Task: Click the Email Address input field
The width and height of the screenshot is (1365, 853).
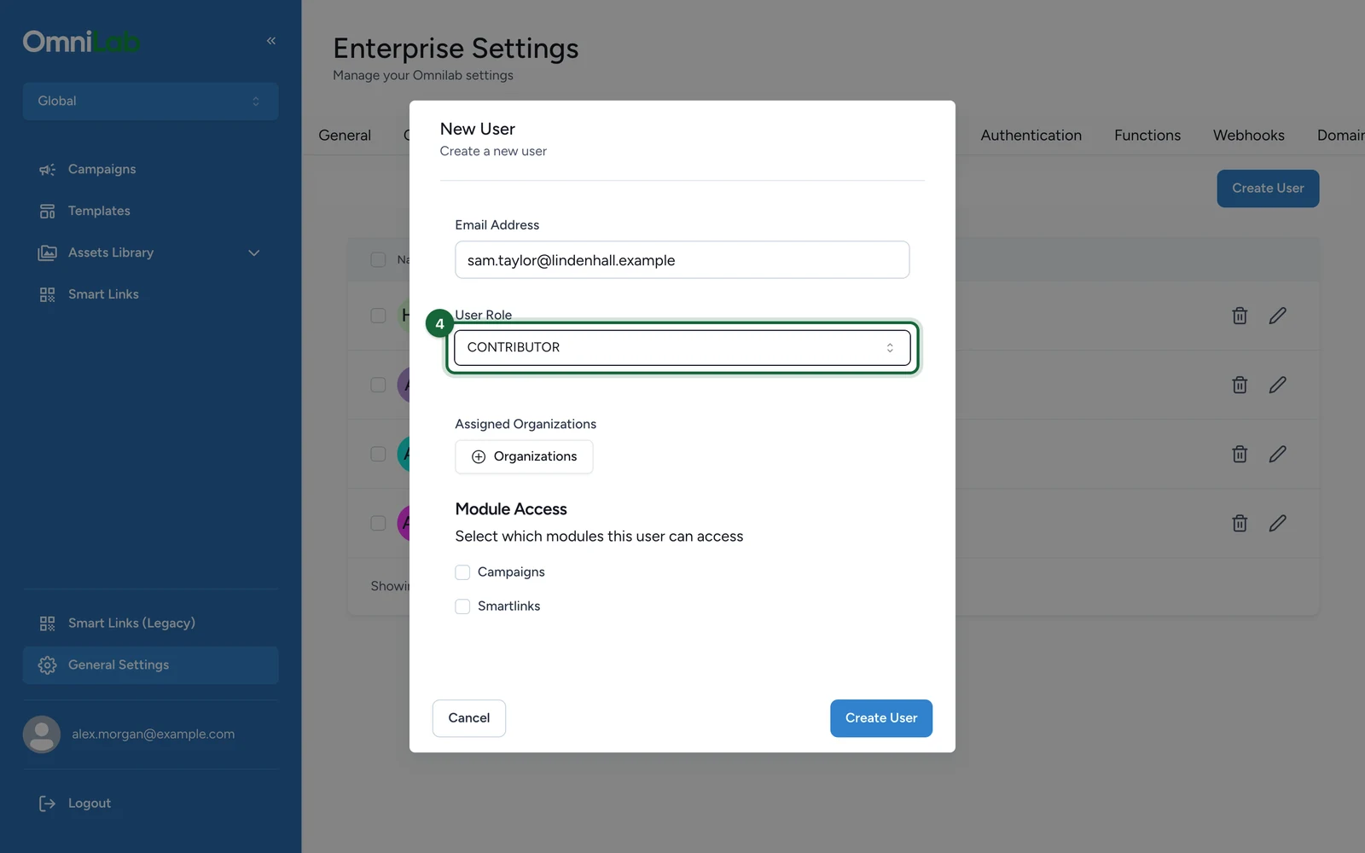Action: [682, 259]
